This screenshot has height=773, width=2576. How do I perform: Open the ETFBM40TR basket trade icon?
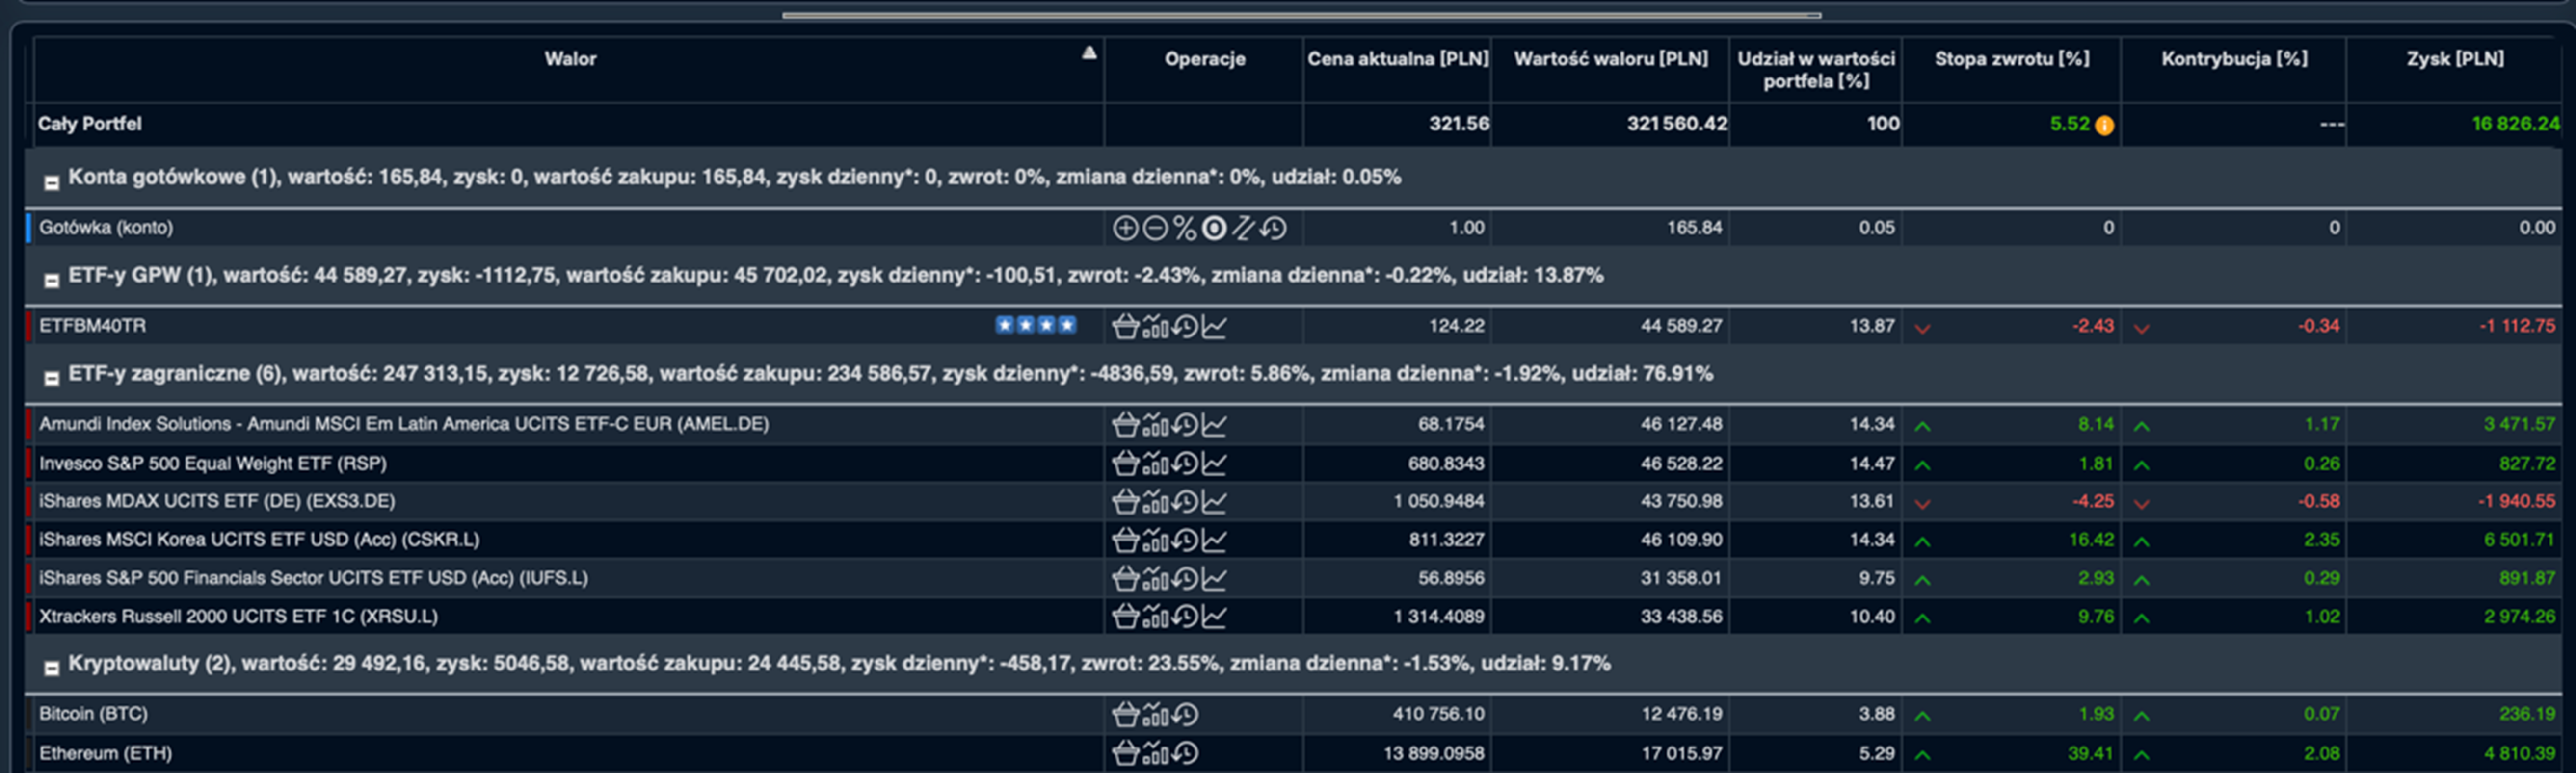(1125, 327)
